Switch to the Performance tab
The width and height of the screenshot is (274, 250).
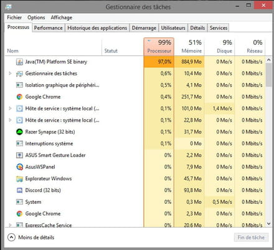tap(48, 28)
